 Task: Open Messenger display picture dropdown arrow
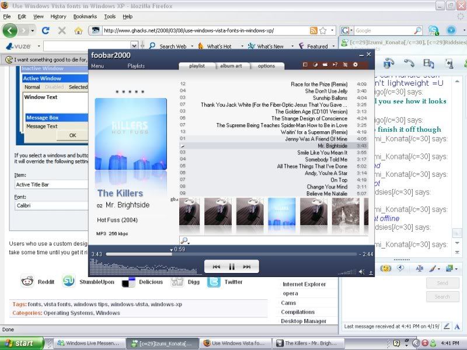456,269
